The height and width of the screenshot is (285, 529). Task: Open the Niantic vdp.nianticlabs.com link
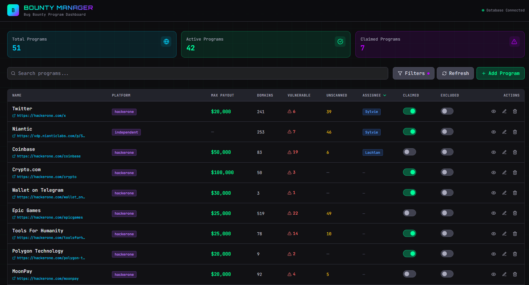[x=49, y=136]
